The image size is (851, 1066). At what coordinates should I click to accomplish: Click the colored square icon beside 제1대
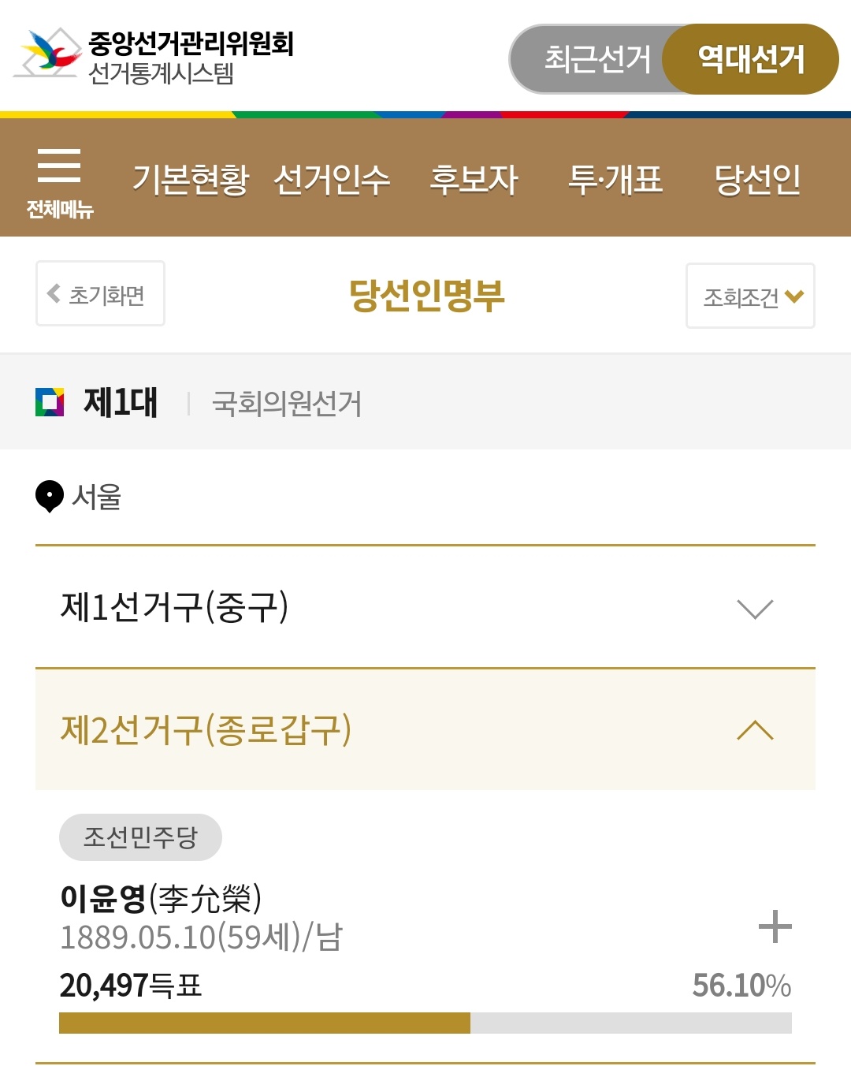50,402
